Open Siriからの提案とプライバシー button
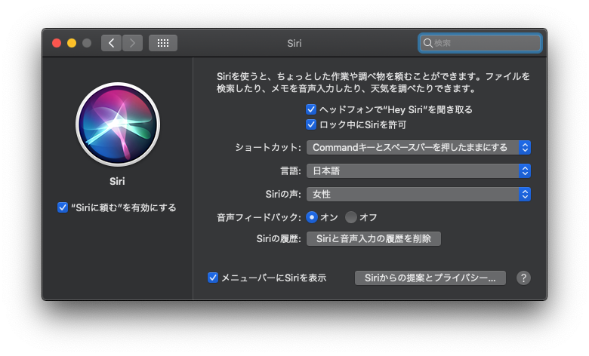Image resolution: width=589 pixels, height=356 pixels. 430,278
